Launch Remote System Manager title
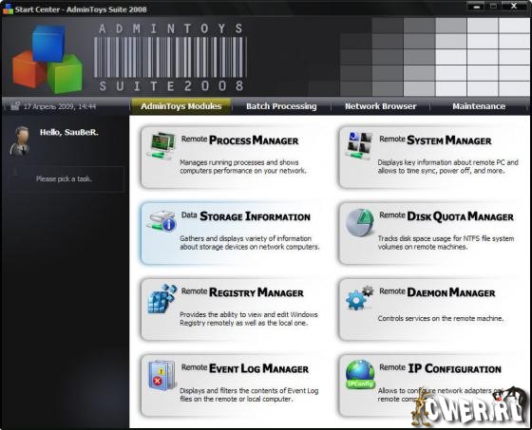 (435, 140)
